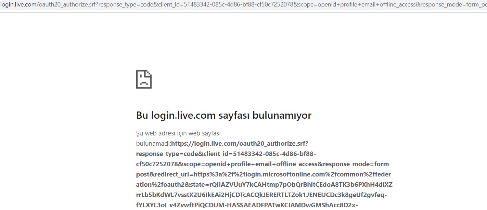The image size is (487, 210).
Task: Click the line starting with rrLb5bKdWL7vsstX2U6
Action: pyautogui.click(x=261, y=195)
